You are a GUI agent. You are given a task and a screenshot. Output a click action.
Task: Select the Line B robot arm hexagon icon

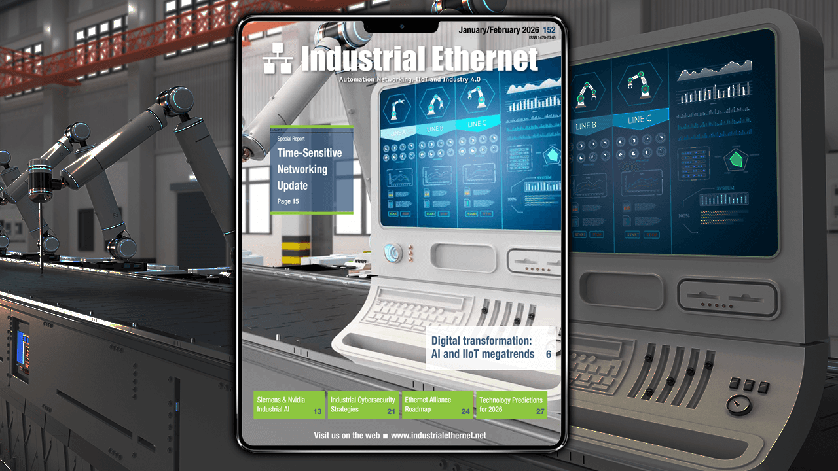[x=434, y=103]
